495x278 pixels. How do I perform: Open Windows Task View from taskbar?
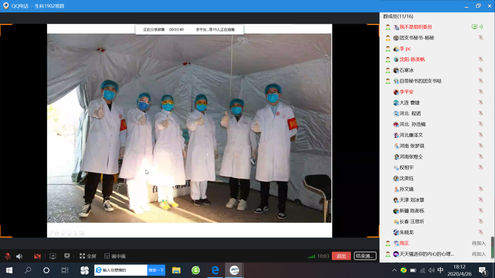[65, 270]
